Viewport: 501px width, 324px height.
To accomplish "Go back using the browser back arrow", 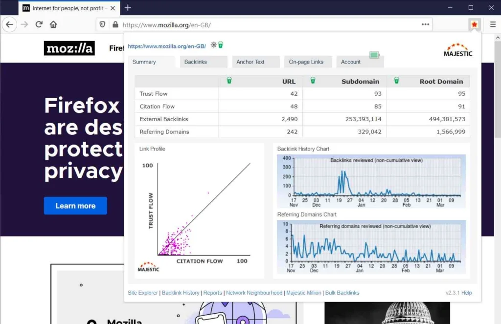I will (10, 24).
